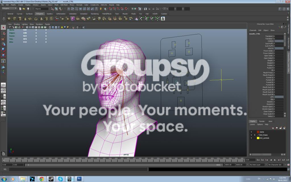Viewport: 291px width, 182px height.
Task: Create a polygon plane from shelf
Action: pyautogui.click(x=30, y=18)
